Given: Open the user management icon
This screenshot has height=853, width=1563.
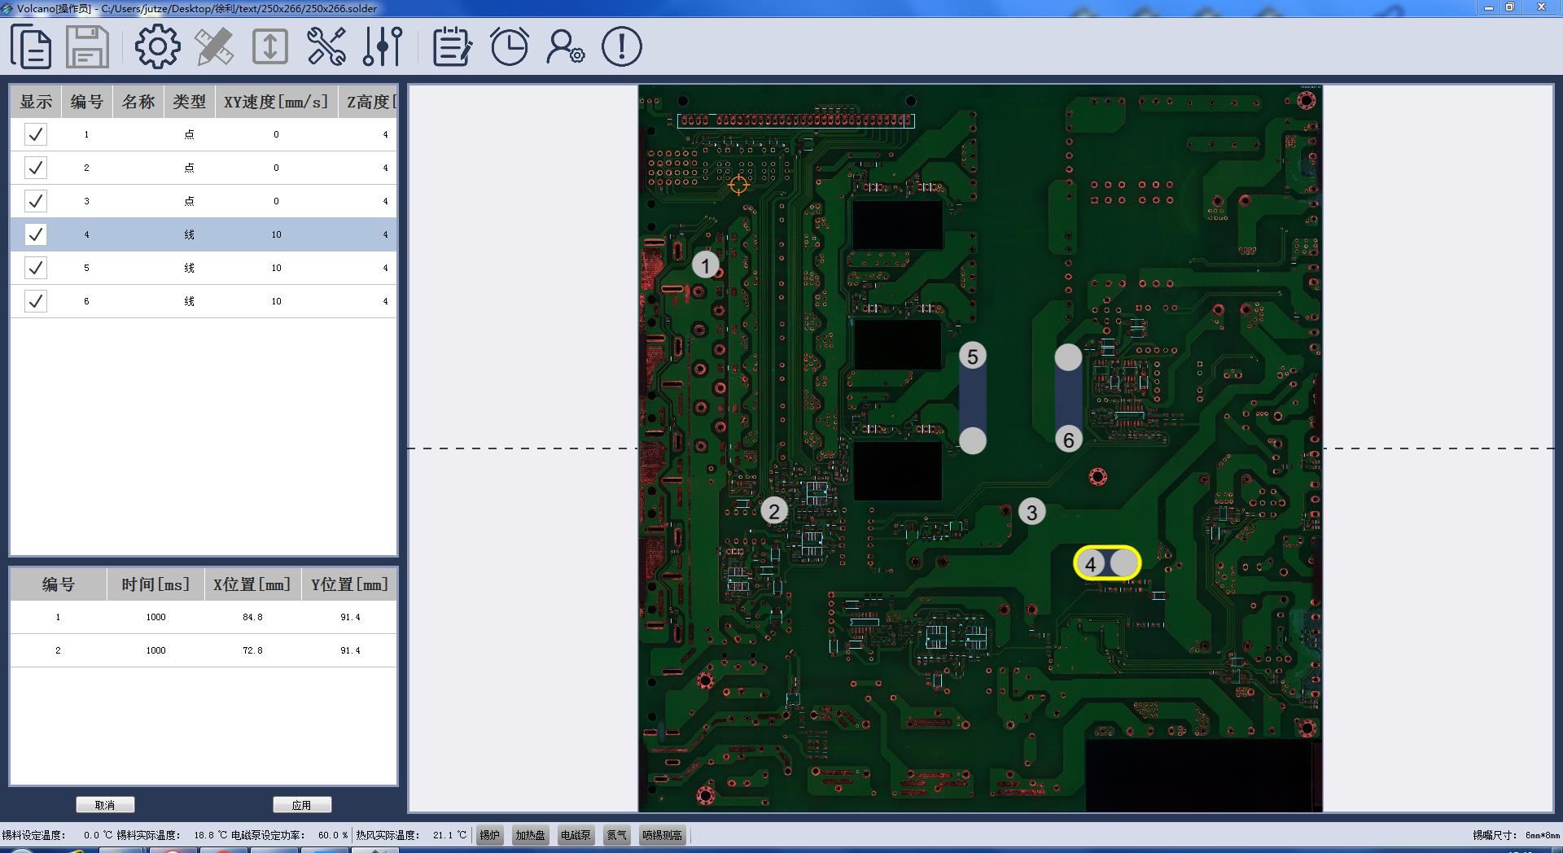Looking at the screenshot, I should click(x=565, y=46).
